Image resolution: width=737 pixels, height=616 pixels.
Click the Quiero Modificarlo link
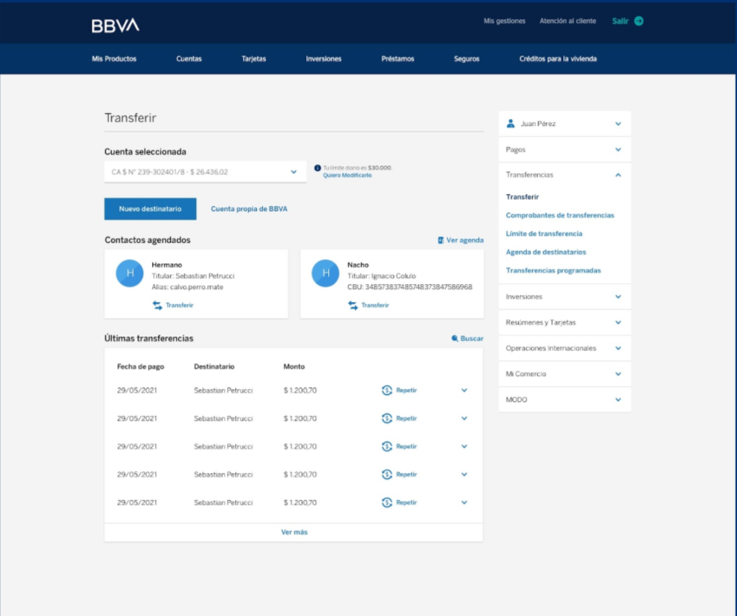tap(348, 175)
